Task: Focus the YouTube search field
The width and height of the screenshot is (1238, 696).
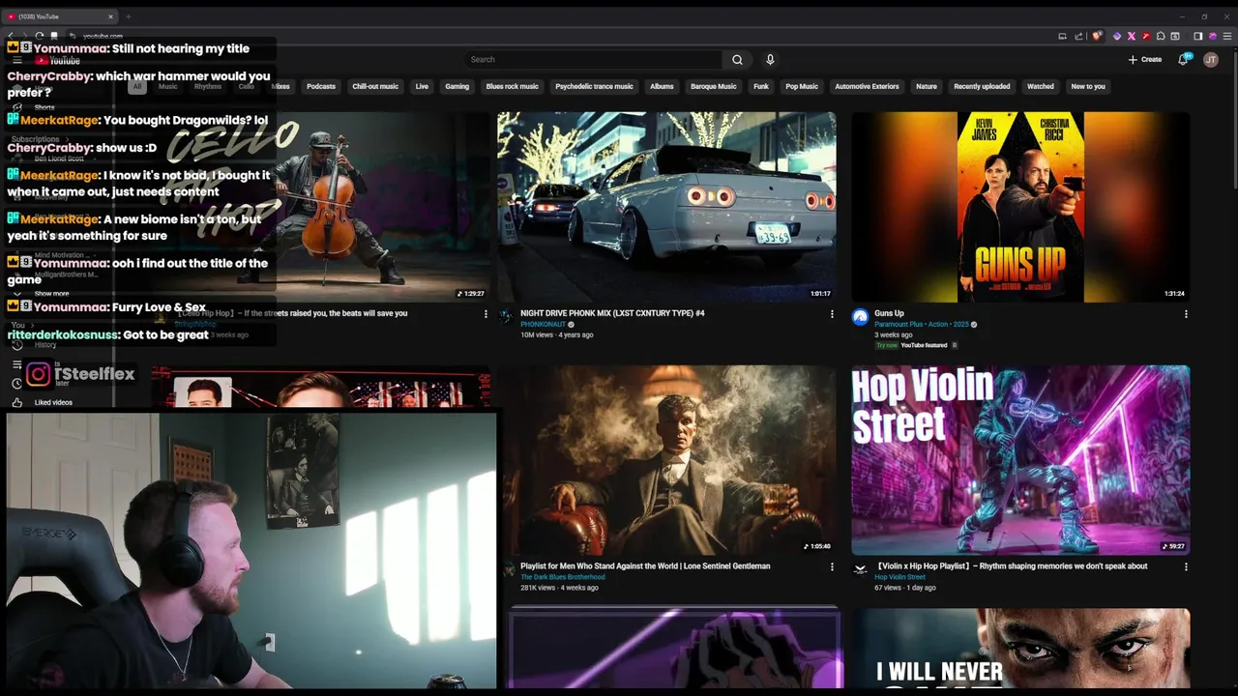Action: tap(593, 59)
